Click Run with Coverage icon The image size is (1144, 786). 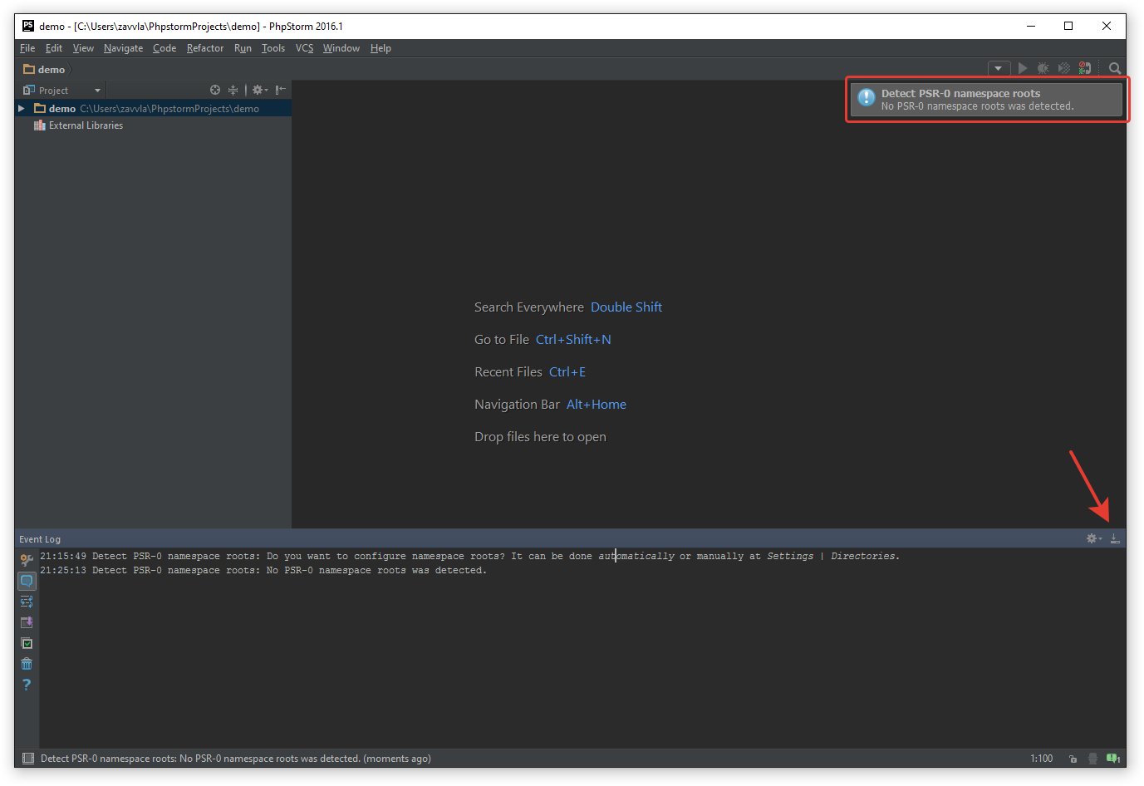[x=1064, y=68]
